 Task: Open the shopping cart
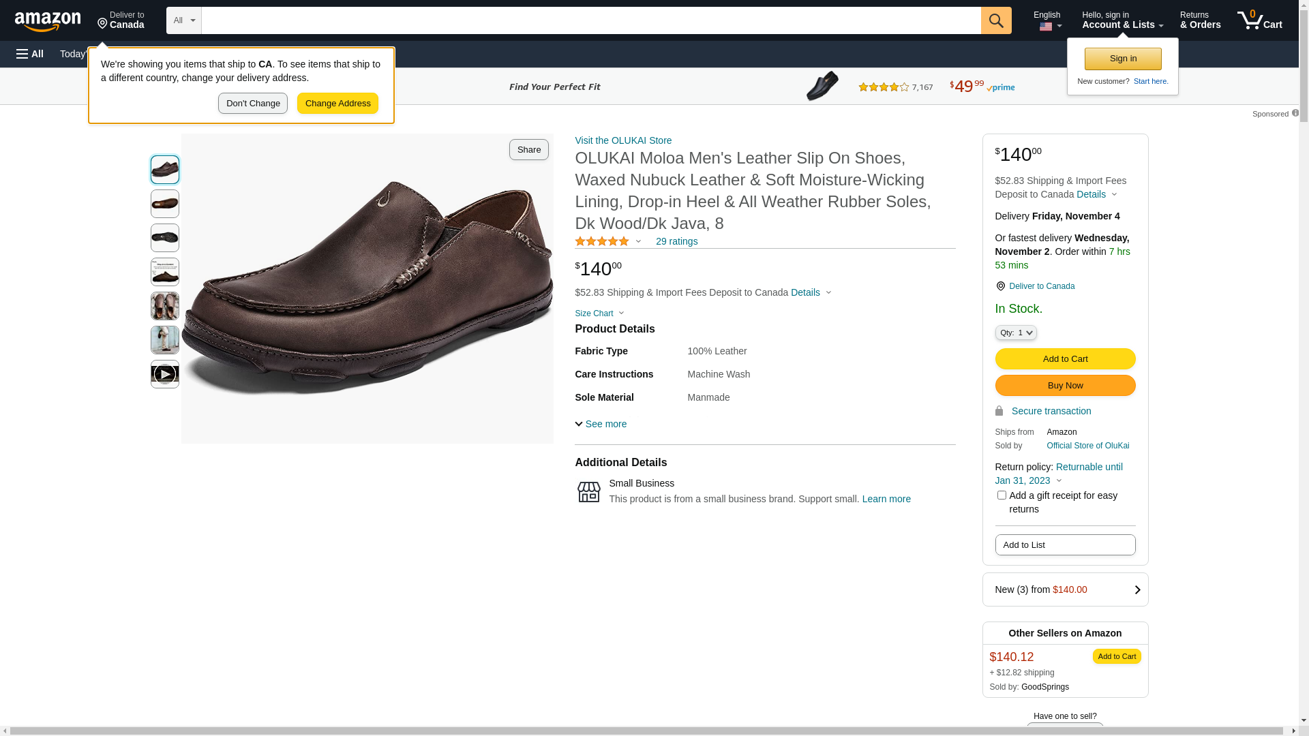[1260, 20]
